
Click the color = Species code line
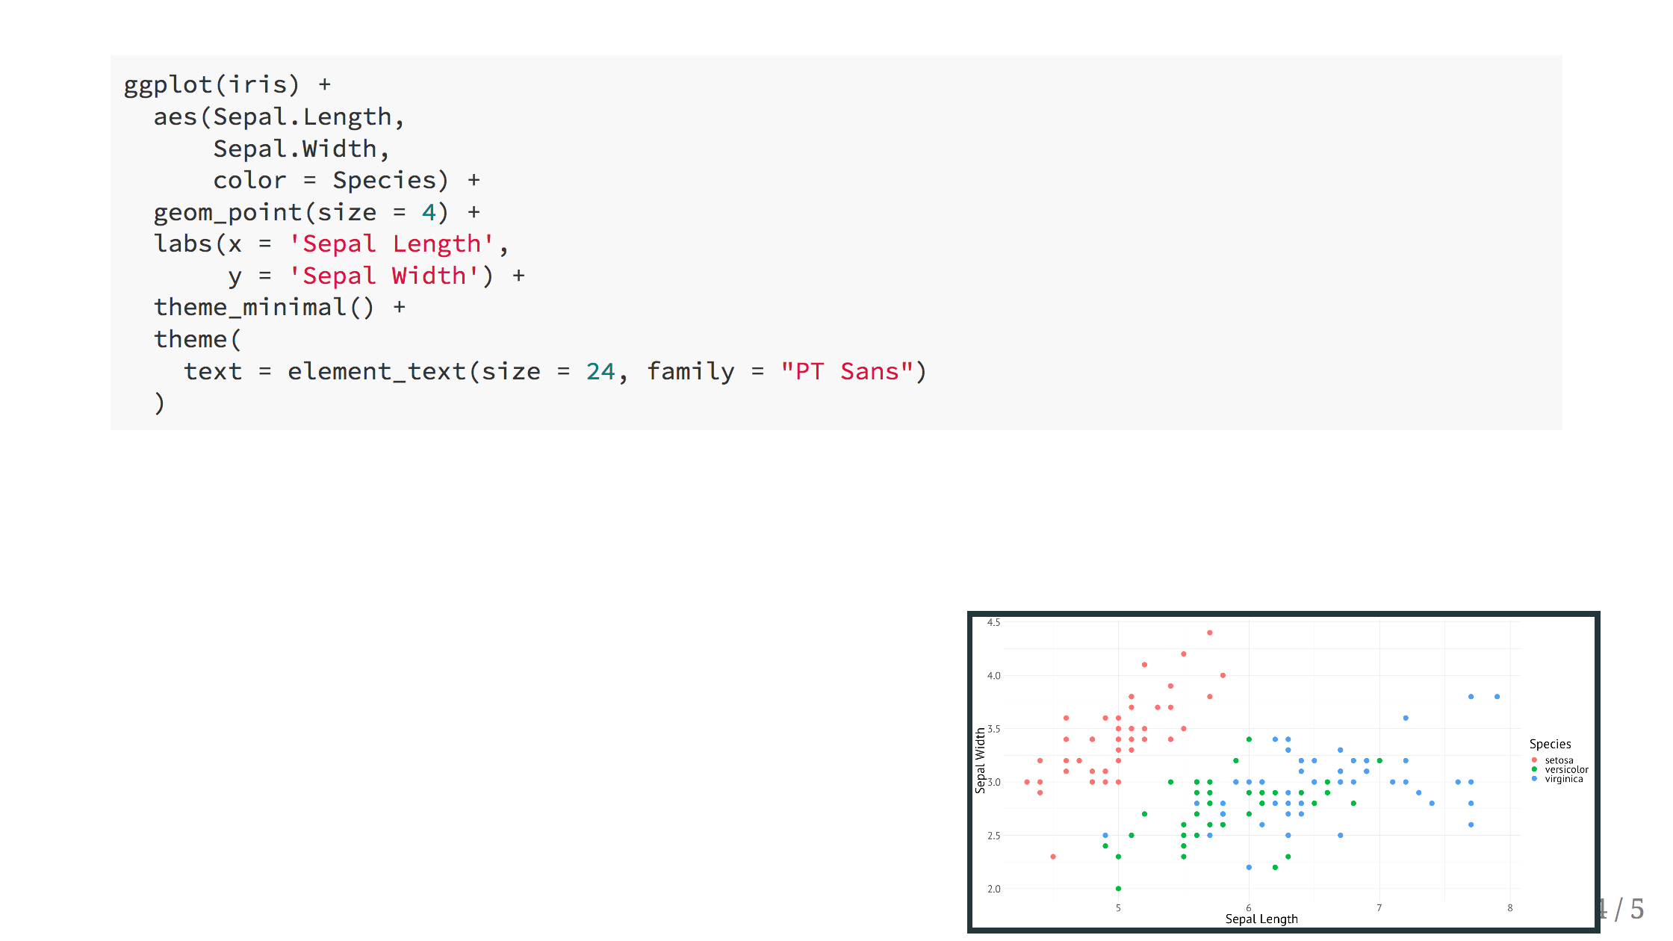click(347, 180)
